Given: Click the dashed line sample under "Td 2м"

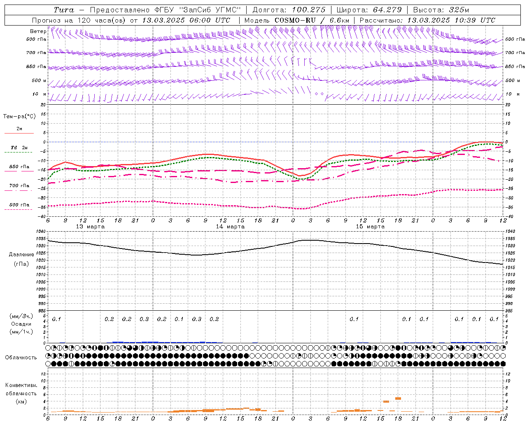Looking at the screenshot, I should [19, 152].
